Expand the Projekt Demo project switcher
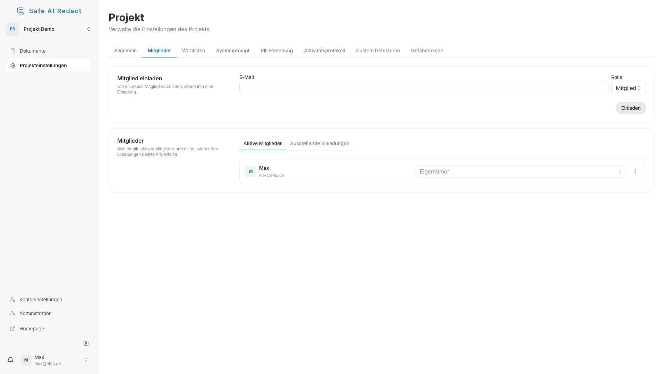This screenshot has width=666, height=374. 88,29
